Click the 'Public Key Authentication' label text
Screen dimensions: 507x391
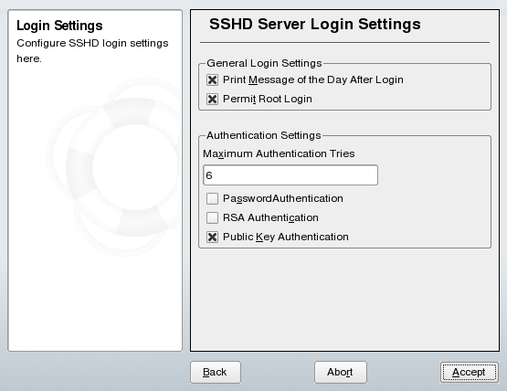coord(286,237)
